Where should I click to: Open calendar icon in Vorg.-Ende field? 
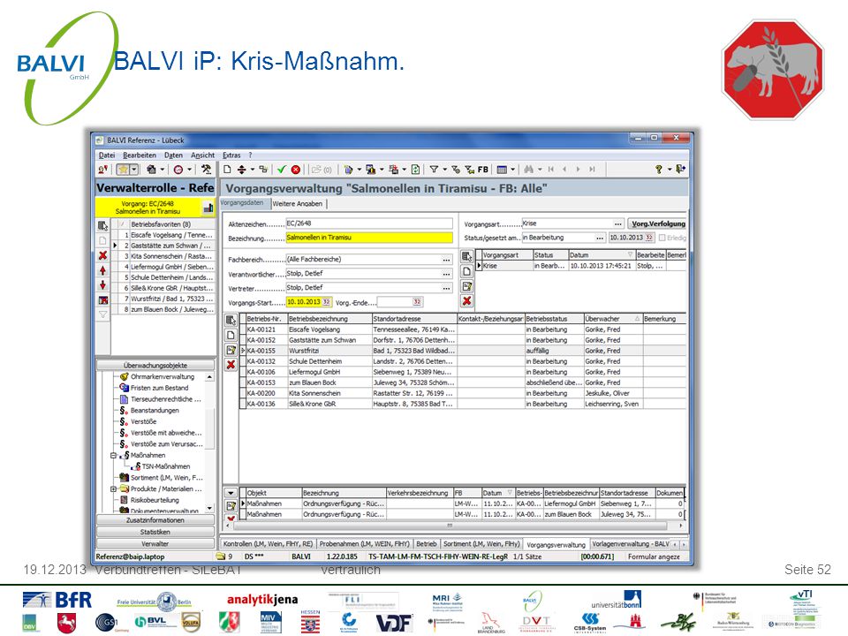[x=416, y=302]
